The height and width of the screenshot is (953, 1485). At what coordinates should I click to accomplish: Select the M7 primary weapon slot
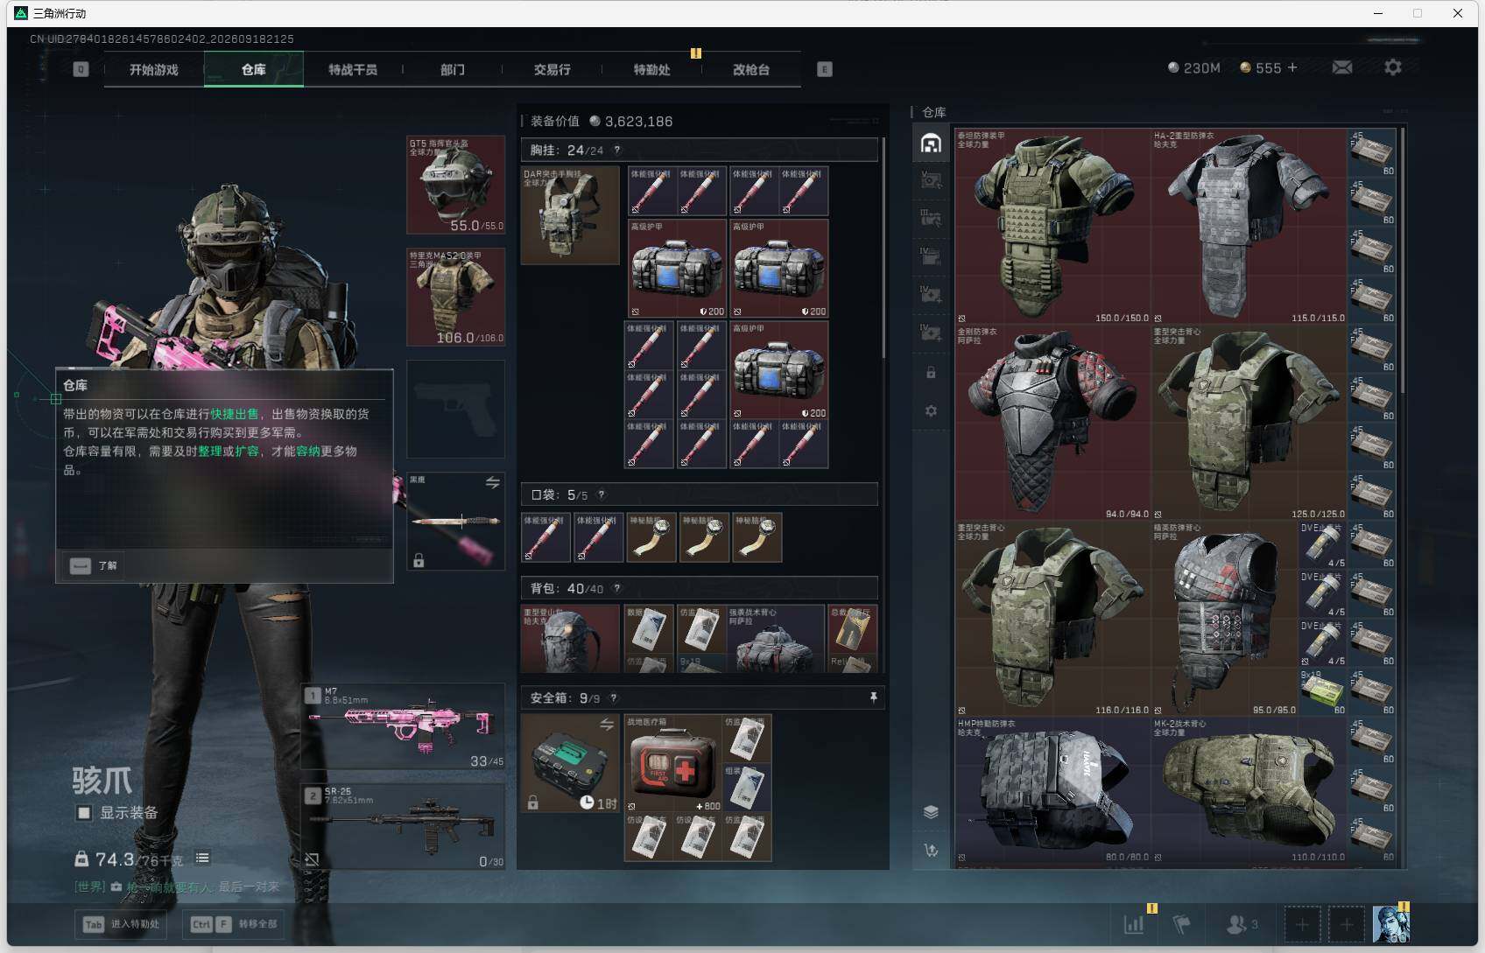pyautogui.click(x=403, y=727)
